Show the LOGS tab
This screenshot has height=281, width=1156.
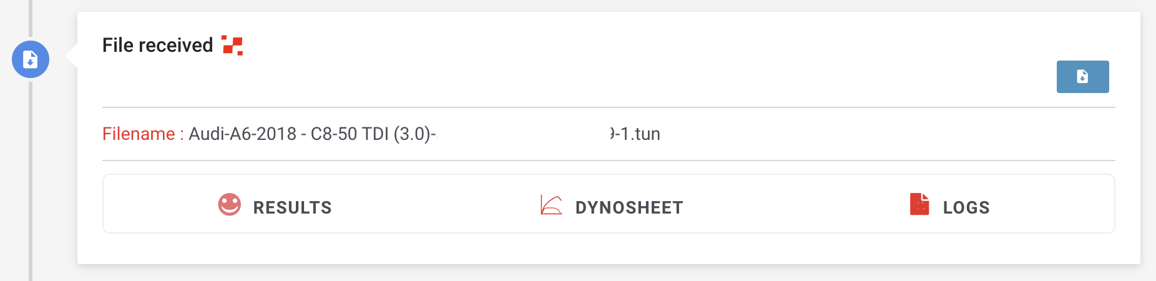click(966, 207)
